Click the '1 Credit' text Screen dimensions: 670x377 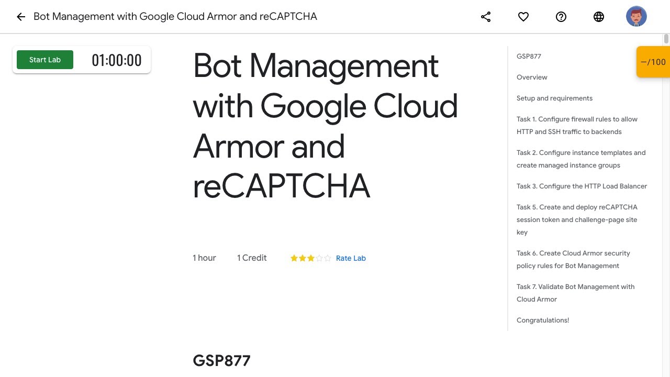click(x=252, y=258)
